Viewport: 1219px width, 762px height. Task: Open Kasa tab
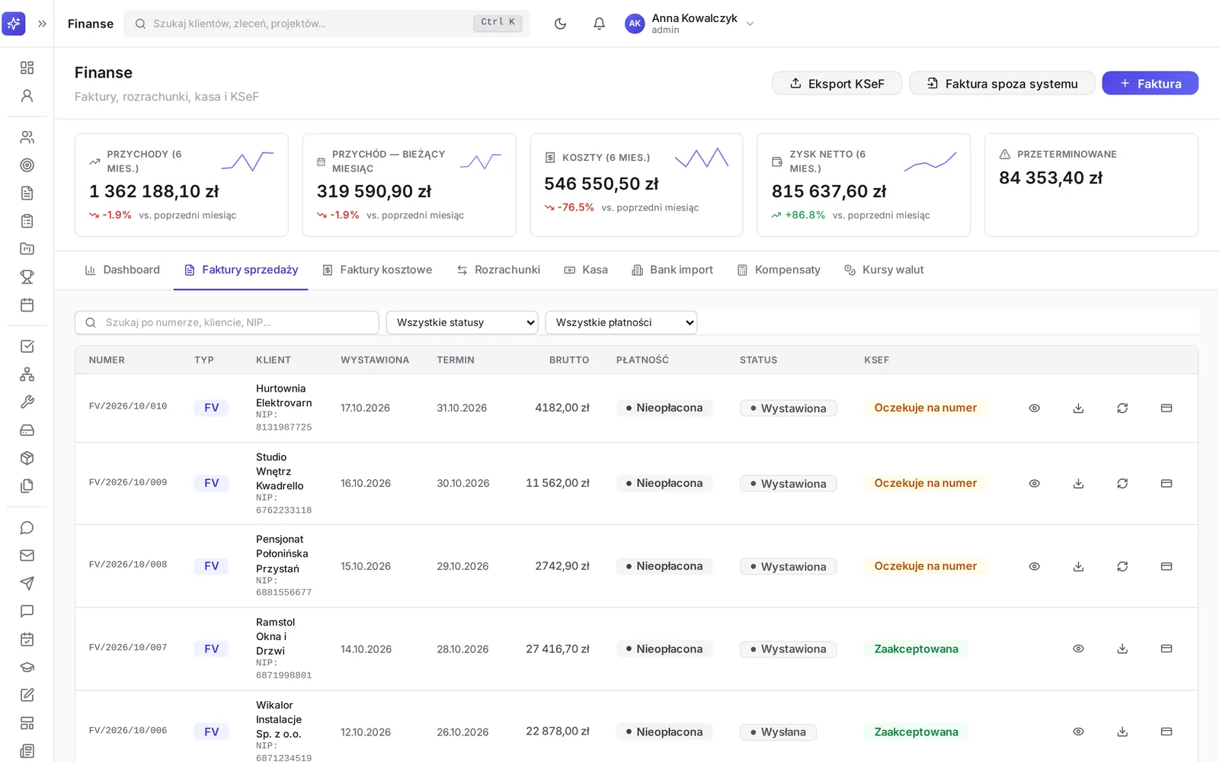pyautogui.click(x=586, y=270)
